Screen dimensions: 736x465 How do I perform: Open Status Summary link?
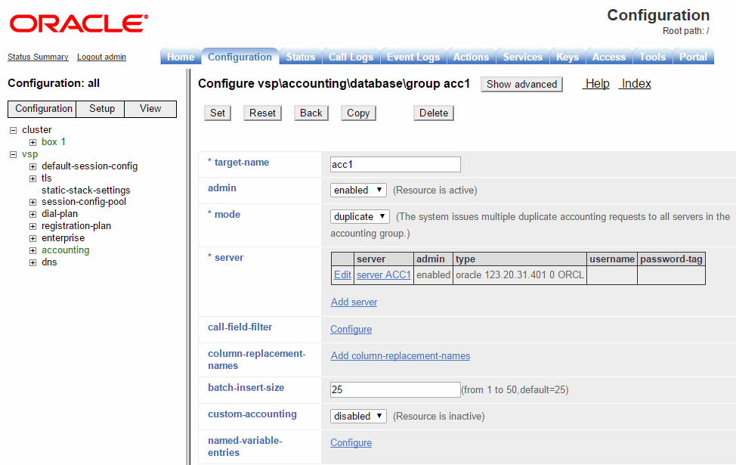[x=38, y=57]
